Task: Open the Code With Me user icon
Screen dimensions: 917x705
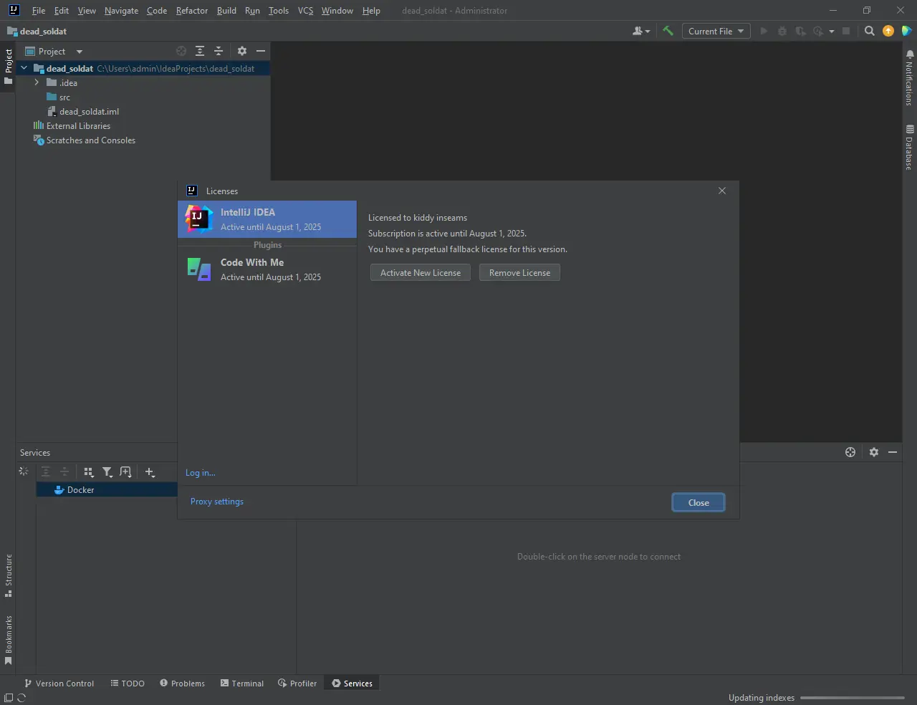Action: tap(641, 31)
